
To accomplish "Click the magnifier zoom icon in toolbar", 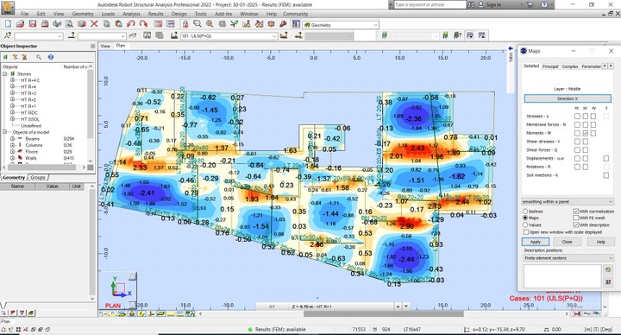I will (197, 24).
